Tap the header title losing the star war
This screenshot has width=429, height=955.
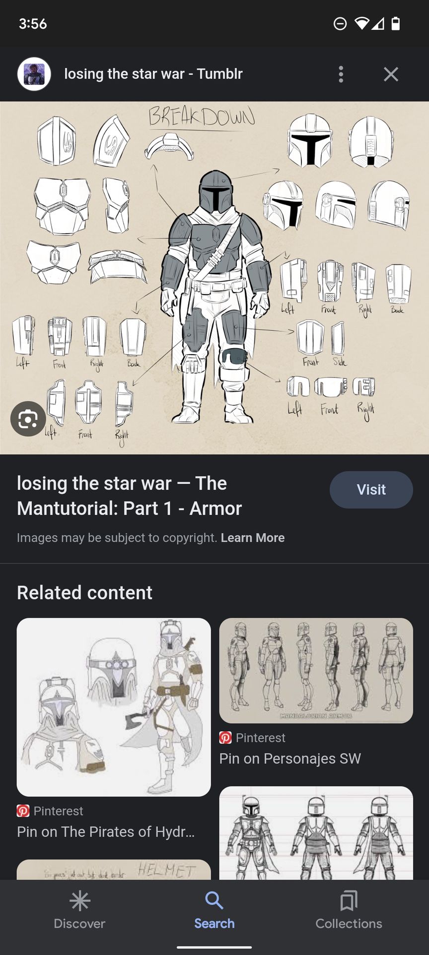pyautogui.click(x=153, y=74)
